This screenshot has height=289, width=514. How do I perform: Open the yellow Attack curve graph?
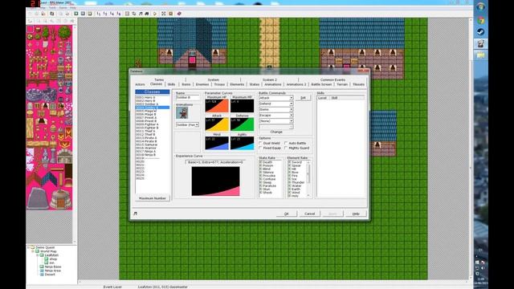coord(217,124)
